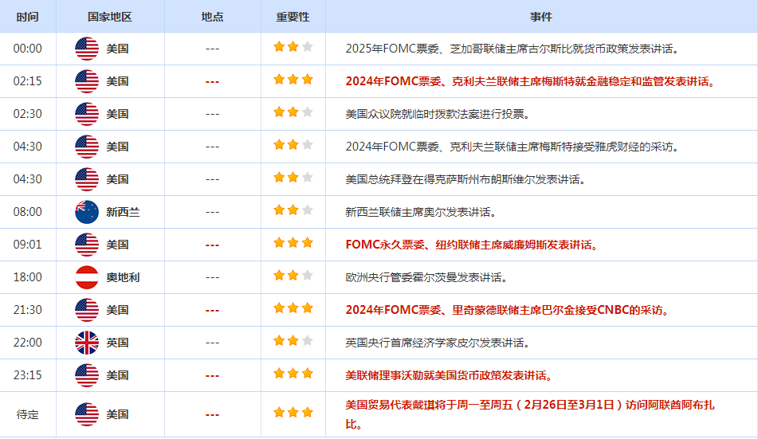The image size is (758, 439).
Task: Click the US flag in the 00:00 row
Action: pyautogui.click(x=87, y=49)
